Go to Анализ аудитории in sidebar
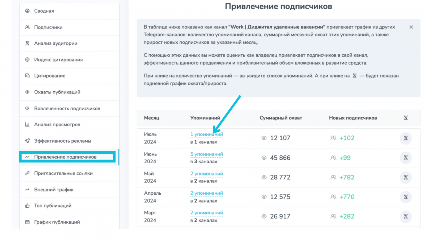 click(56, 43)
